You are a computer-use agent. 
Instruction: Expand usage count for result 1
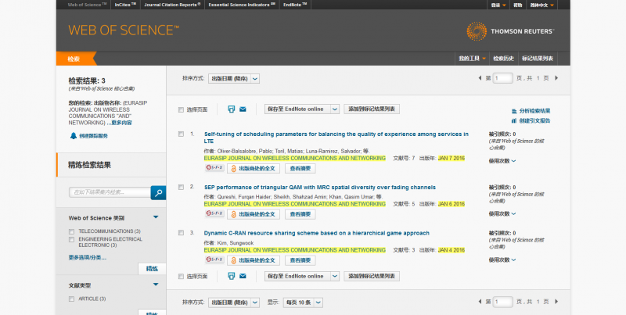click(502, 161)
